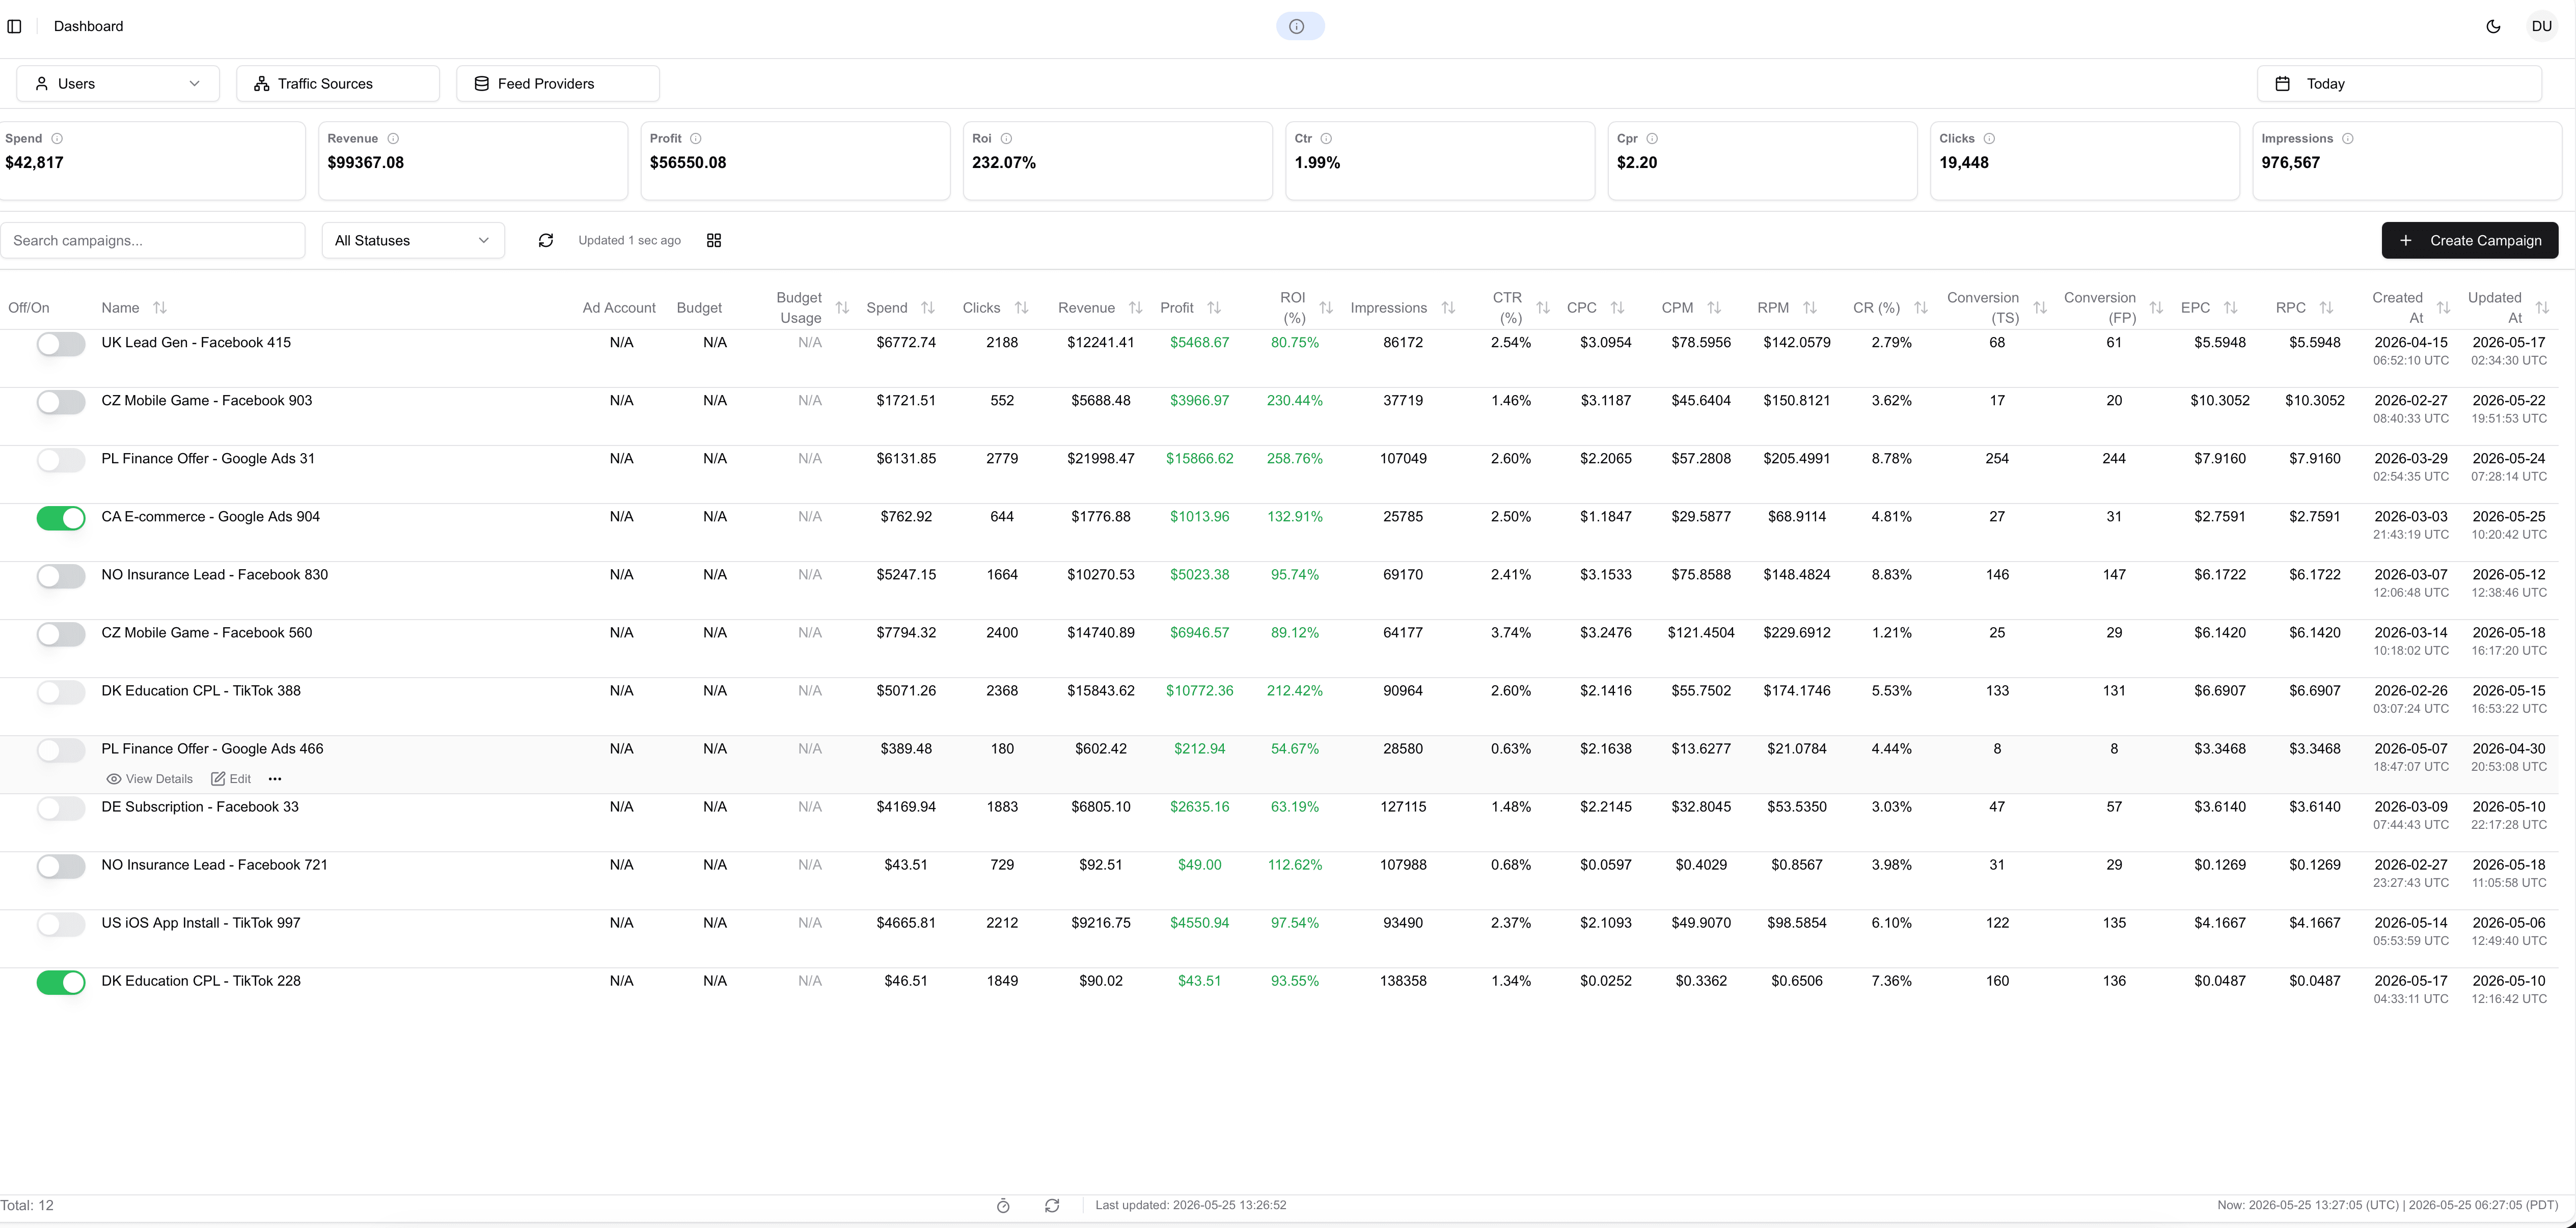
Task: Sort table by Created At column
Action: (x=2443, y=308)
